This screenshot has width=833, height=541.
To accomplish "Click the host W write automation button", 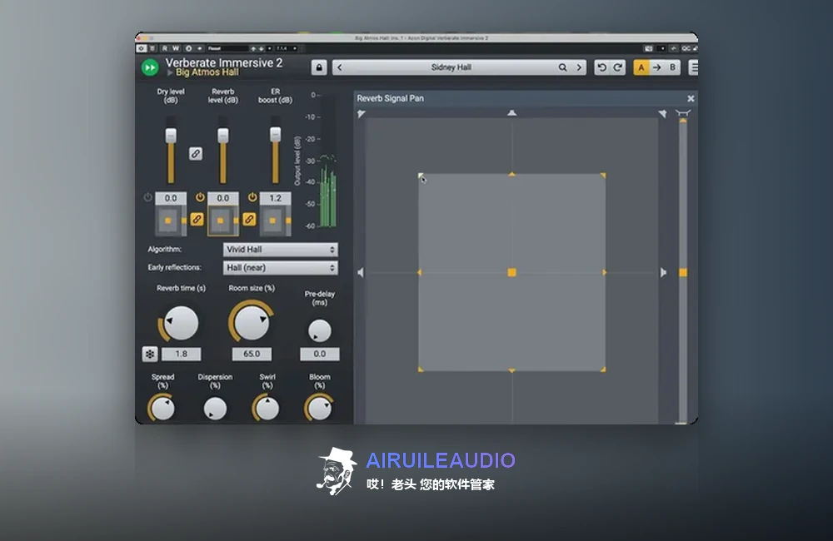I will pos(176,48).
